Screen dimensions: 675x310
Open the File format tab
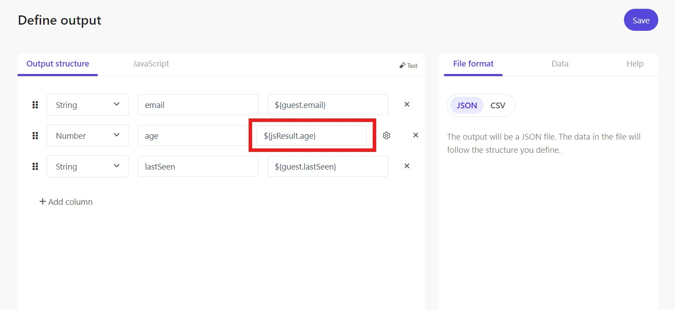(x=473, y=64)
